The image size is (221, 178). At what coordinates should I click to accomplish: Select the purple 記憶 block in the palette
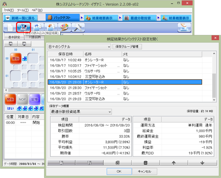pyautogui.click(x=35, y=100)
